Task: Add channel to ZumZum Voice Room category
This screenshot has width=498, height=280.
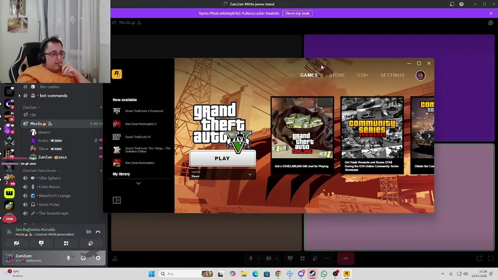Action: pos(101,171)
